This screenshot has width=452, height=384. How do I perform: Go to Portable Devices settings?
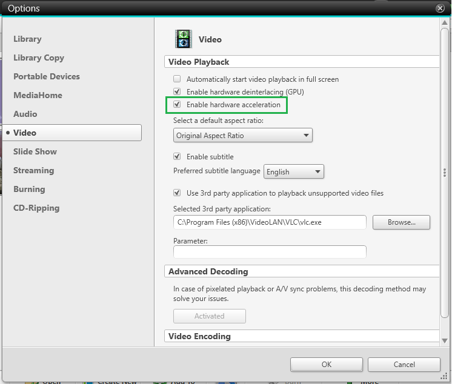coord(47,76)
